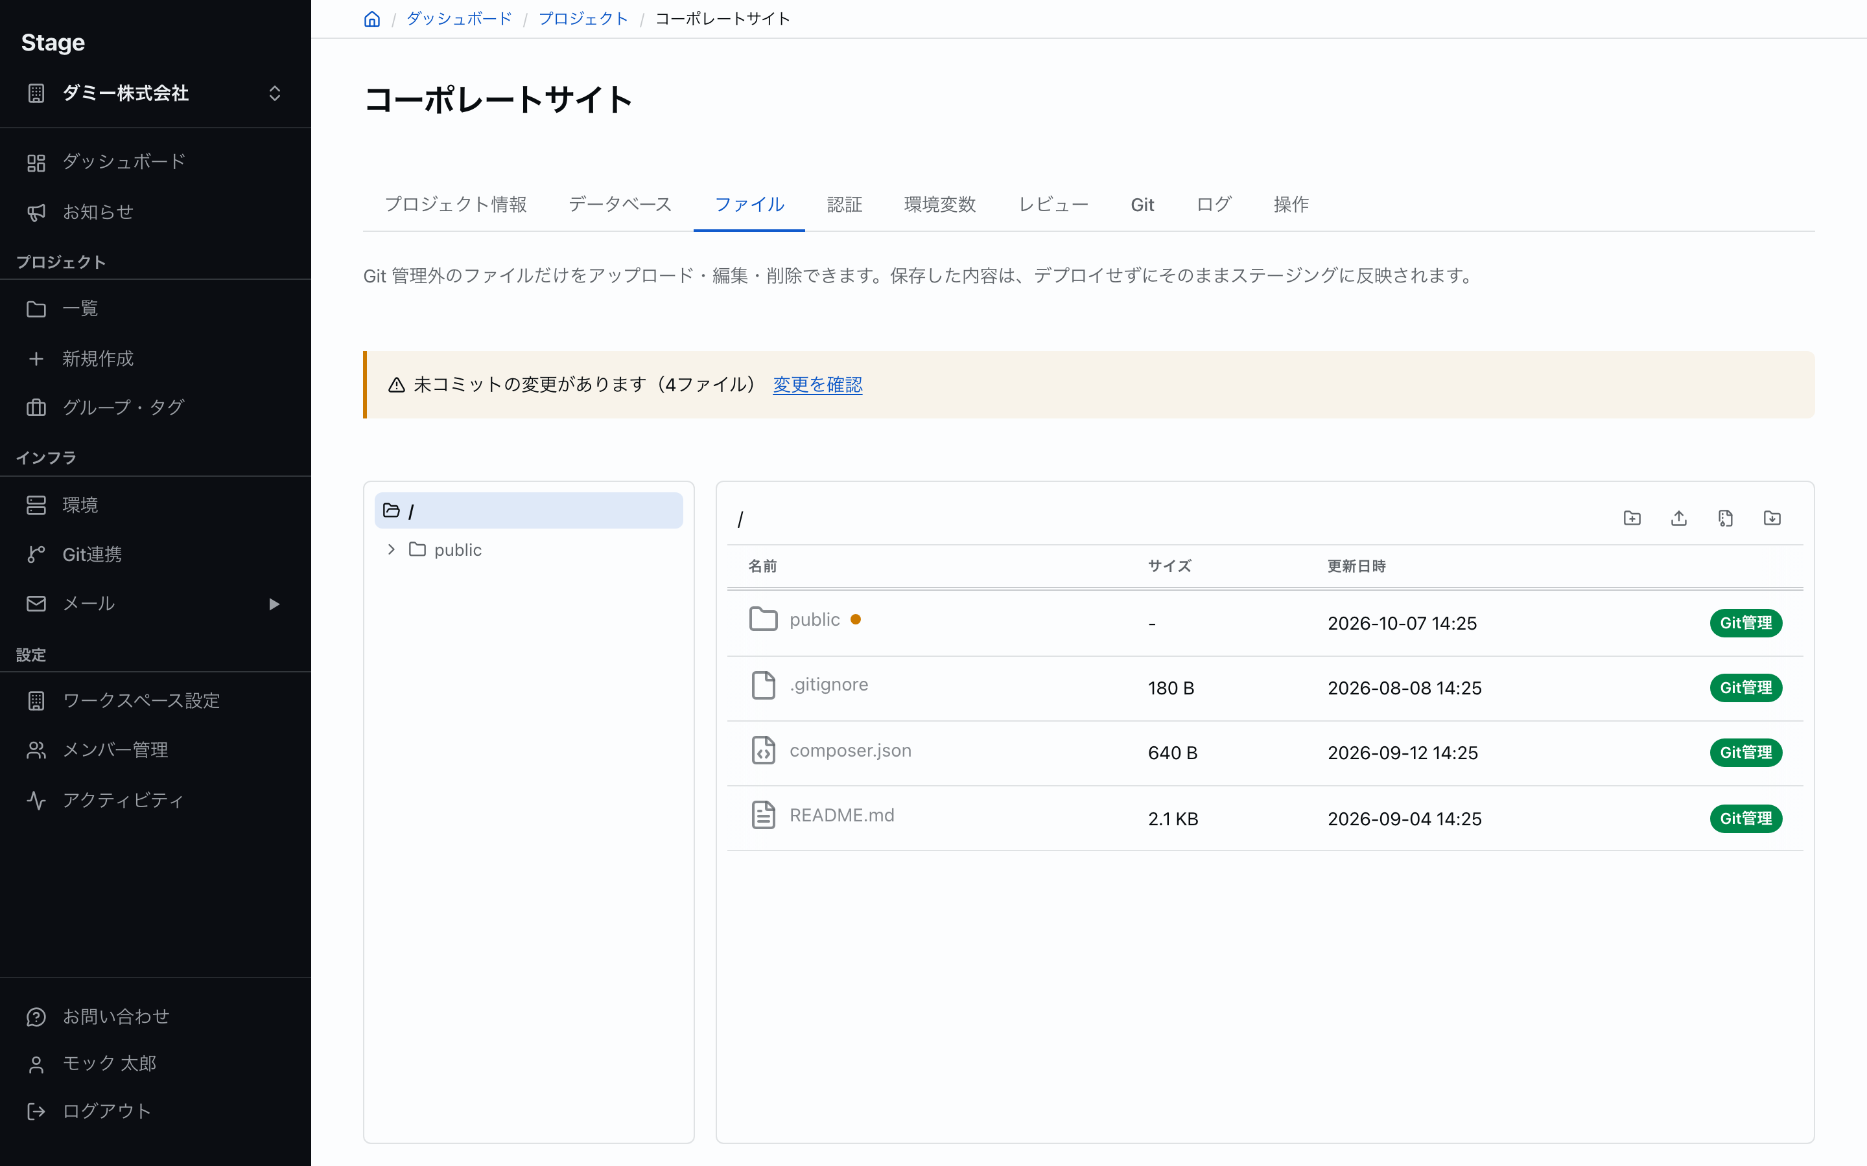Open the README.md file row
Viewport: 1867px width, 1166px height.
[1265, 818]
